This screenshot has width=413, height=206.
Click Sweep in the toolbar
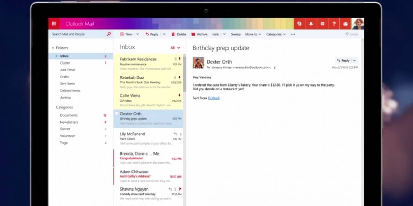click(x=236, y=34)
